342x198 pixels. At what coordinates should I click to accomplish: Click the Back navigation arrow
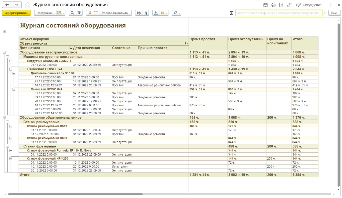[7, 5]
